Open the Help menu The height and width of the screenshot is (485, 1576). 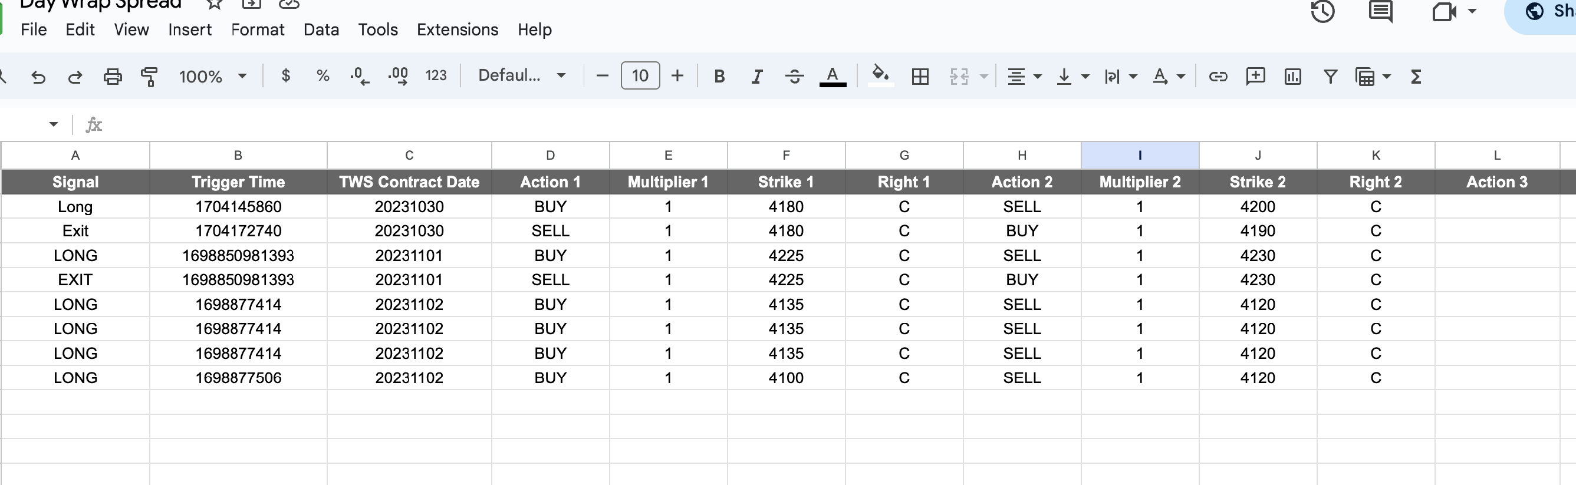535,29
